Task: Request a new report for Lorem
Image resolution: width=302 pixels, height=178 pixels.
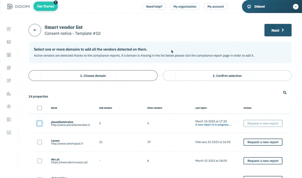Action: click(x=263, y=142)
